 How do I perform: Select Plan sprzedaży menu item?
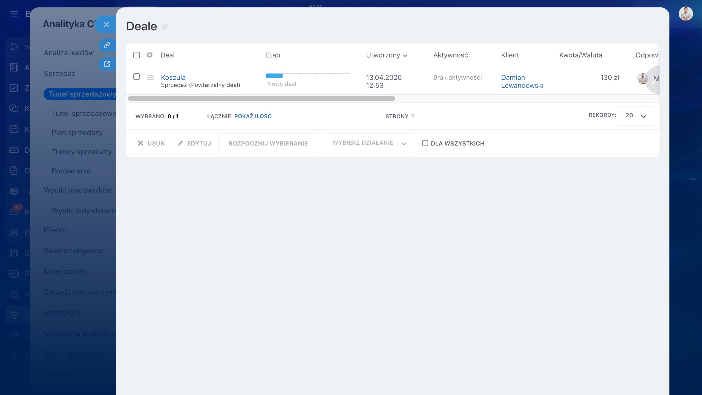(77, 133)
